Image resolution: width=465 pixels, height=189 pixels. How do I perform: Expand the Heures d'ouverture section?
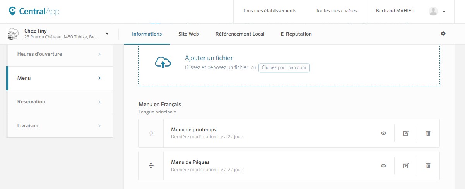click(x=60, y=54)
